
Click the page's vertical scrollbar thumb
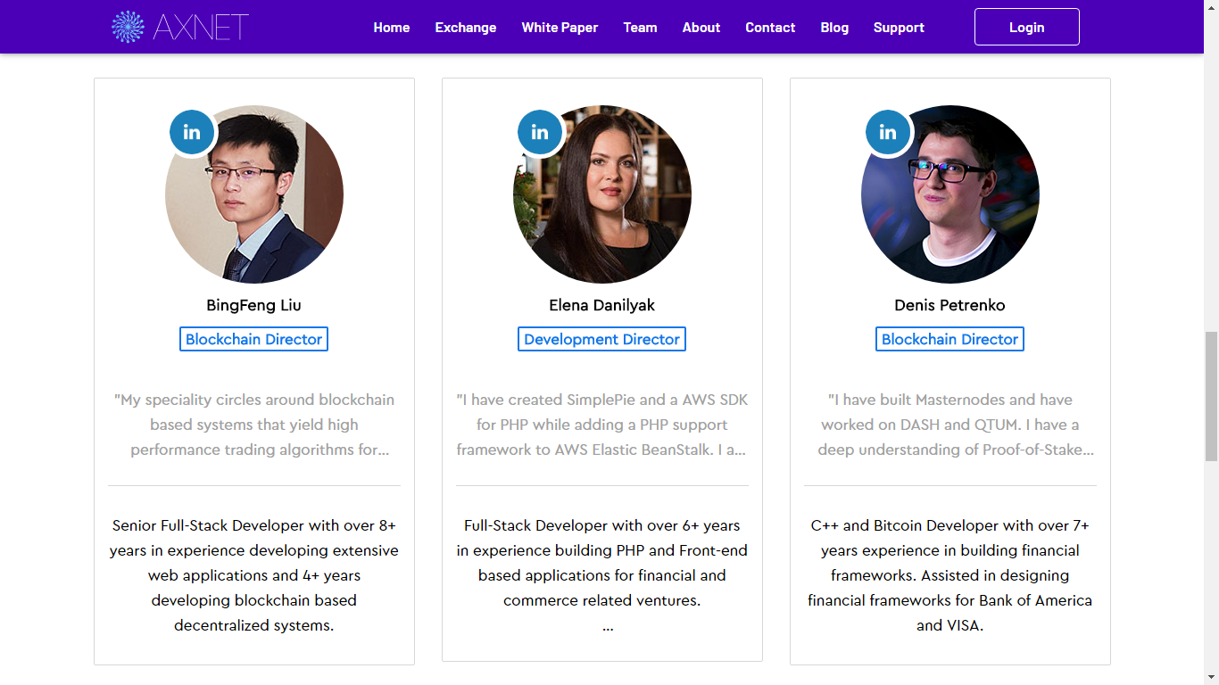point(1211,395)
